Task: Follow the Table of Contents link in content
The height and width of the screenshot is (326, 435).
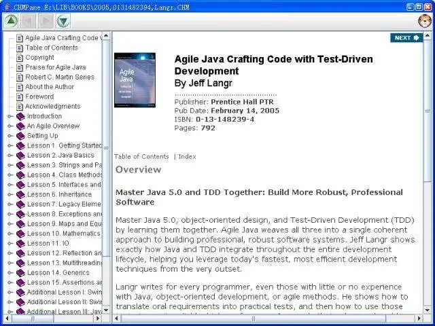Action: pos(141,157)
